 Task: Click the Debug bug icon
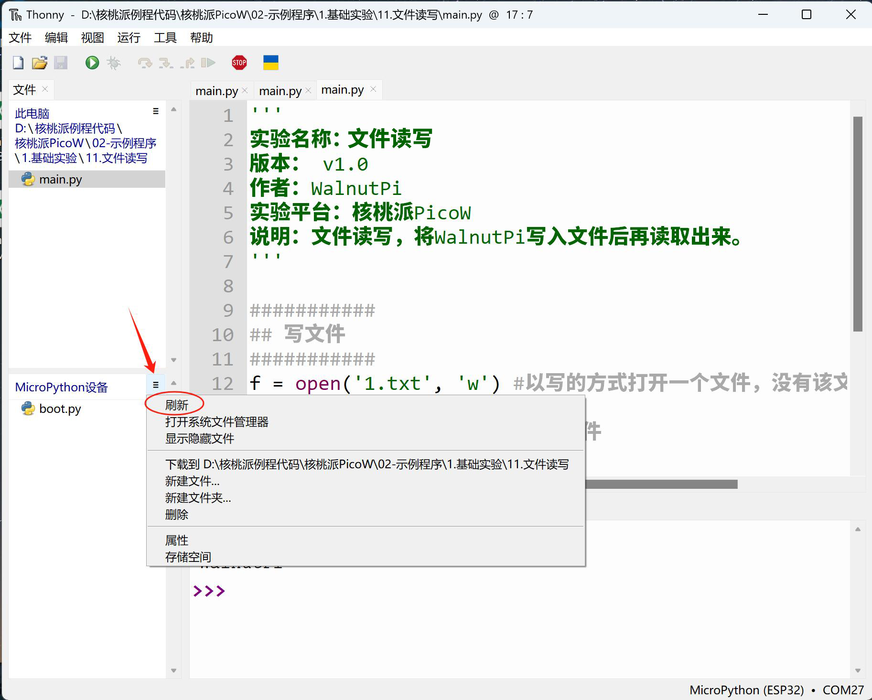114,63
